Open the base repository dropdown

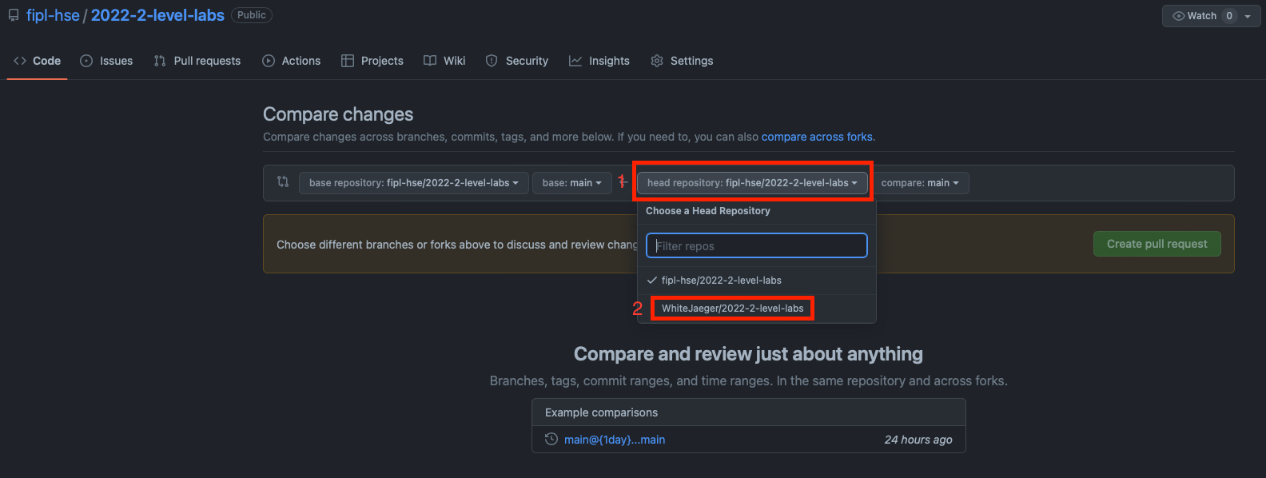[414, 183]
